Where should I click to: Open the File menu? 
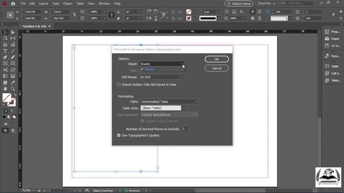(x=23, y=4)
